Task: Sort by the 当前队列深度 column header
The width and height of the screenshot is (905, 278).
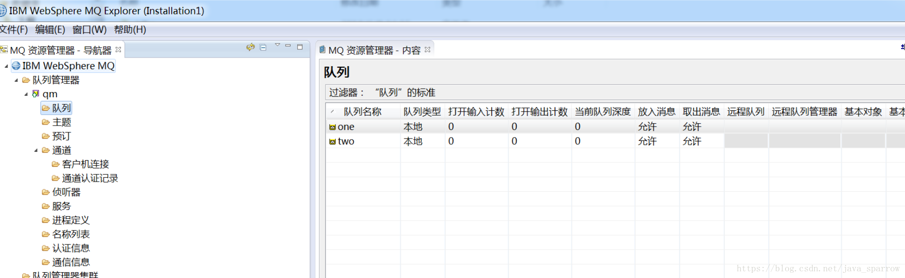Action: 603,112
